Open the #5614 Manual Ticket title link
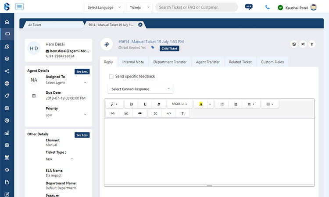The image size is (329, 197). (151, 42)
